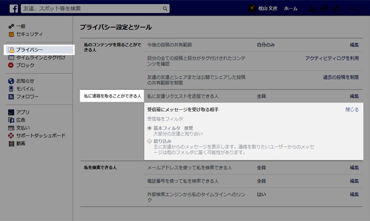Select the 絞り込み radio button
Viewport: 370px width, 221px height.
tap(150, 141)
